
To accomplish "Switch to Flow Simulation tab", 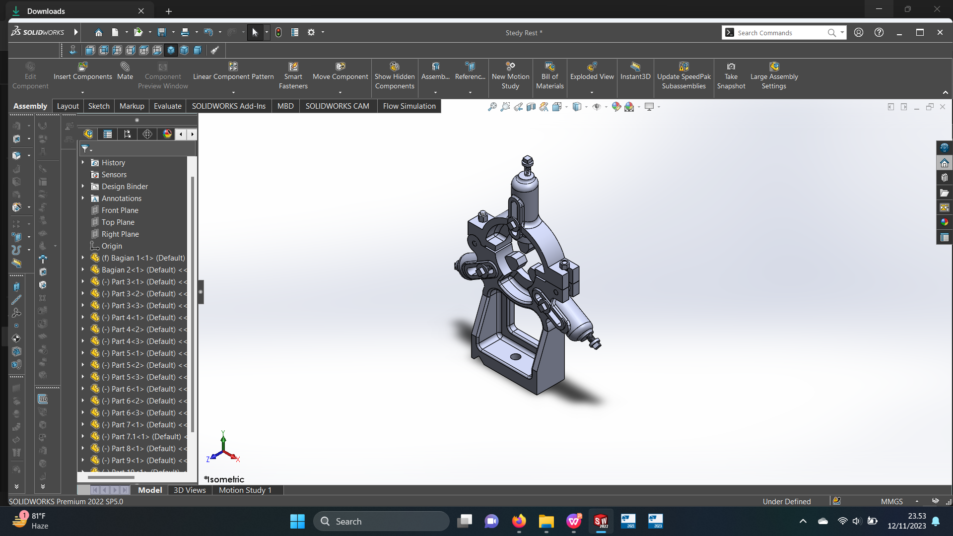I will (409, 106).
